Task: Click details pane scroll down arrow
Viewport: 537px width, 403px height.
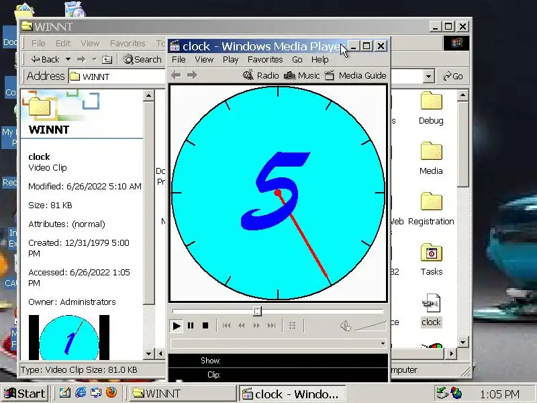Action: point(148,353)
